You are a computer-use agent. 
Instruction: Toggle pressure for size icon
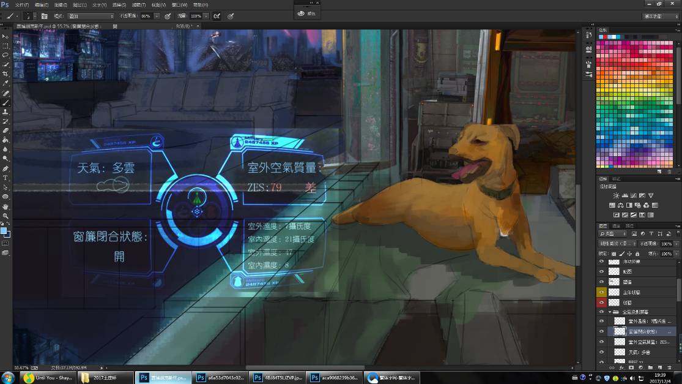pyautogui.click(x=231, y=16)
